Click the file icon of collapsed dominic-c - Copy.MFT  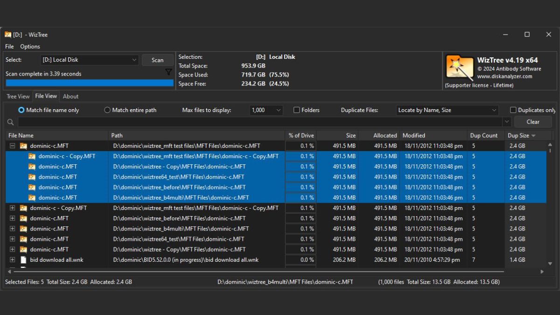click(x=23, y=208)
